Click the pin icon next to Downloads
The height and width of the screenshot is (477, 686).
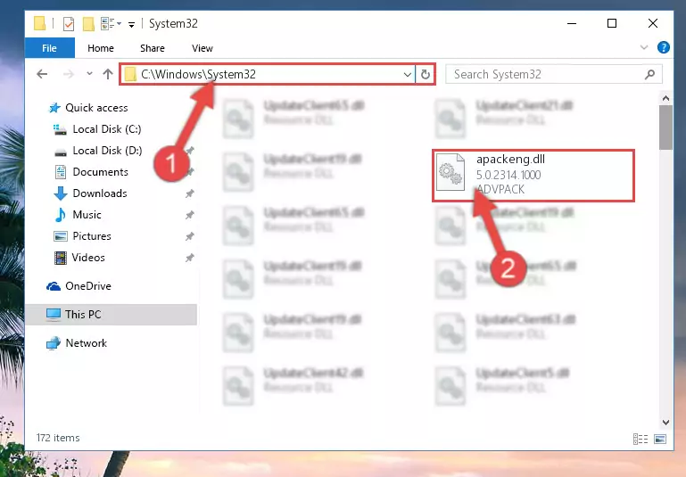pos(189,193)
